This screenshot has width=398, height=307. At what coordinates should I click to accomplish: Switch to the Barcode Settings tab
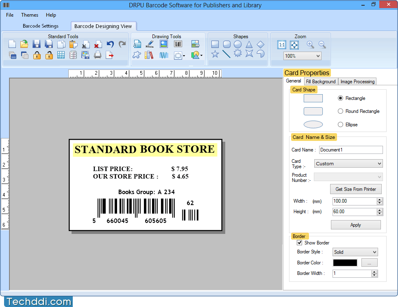(41, 26)
